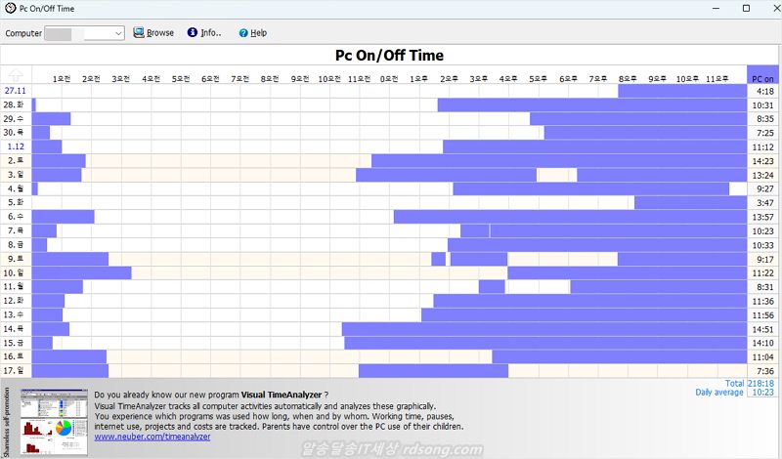Viewport: 782px width, 459px height.
Task: Click the clock app icon in title bar
Action: tap(10, 8)
